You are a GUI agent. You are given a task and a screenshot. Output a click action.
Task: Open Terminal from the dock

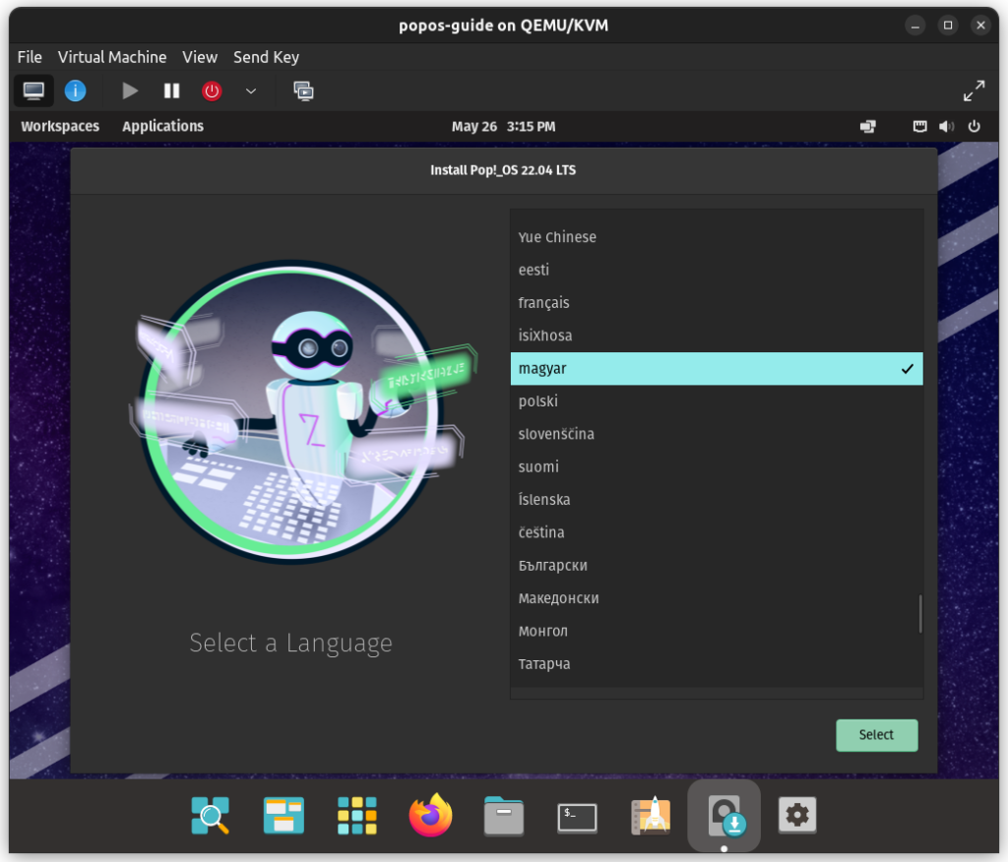pyautogui.click(x=577, y=817)
